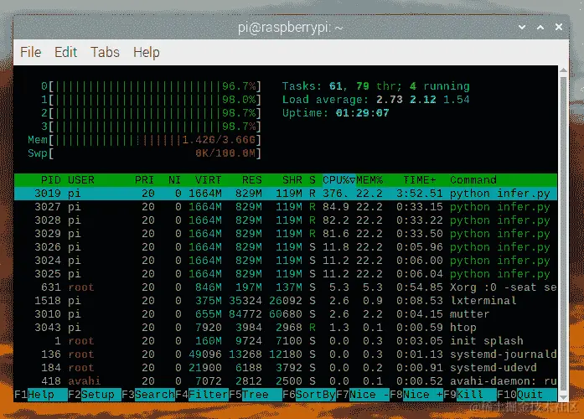Select the lxterminal process row
The height and width of the screenshot is (419, 584).
click(x=286, y=301)
